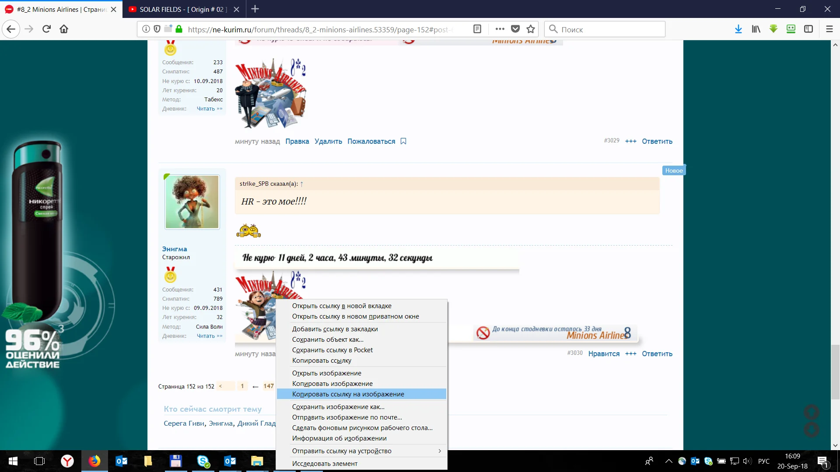The height and width of the screenshot is (472, 840).
Task: Click the page vertical scrollbar thumb
Action: coord(835,371)
